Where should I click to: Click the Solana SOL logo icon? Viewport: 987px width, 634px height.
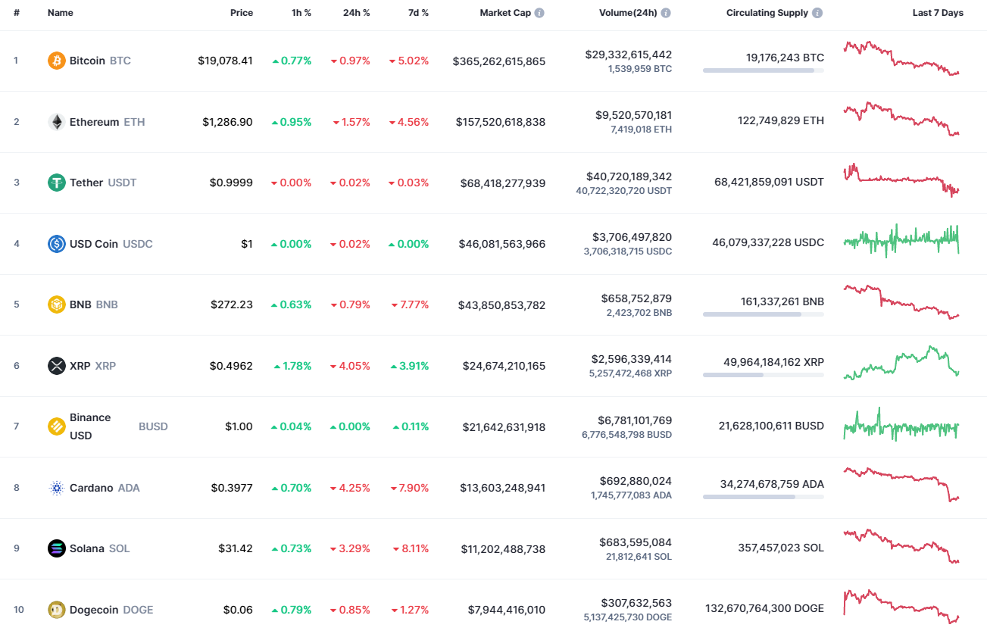tap(57, 548)
